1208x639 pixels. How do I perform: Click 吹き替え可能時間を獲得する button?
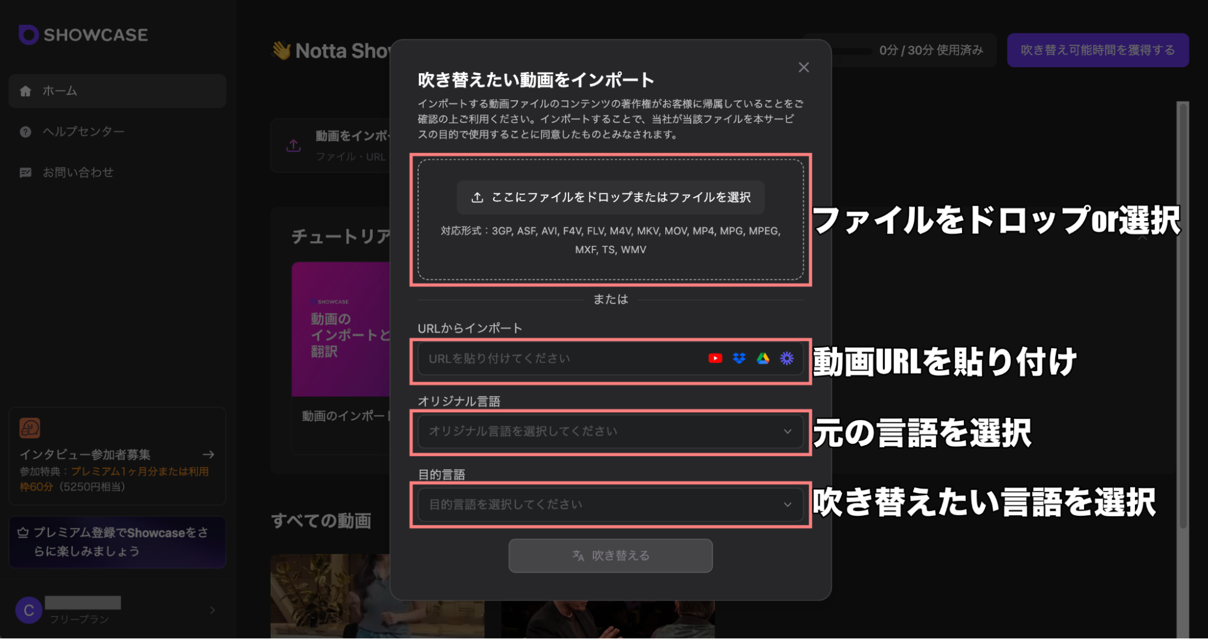[x=1098, y=50]
